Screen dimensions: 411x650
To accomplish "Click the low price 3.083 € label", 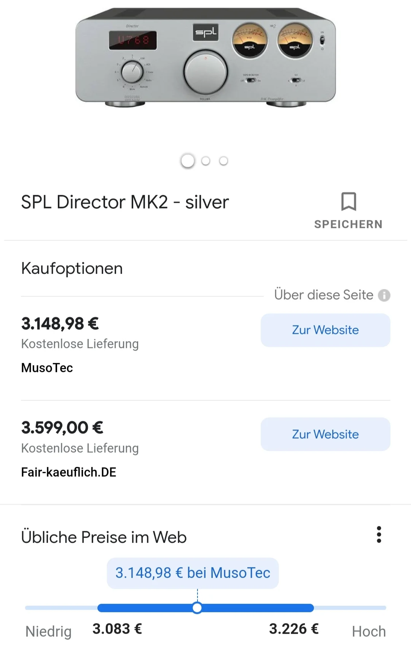I will pyautogui.click(x=117, y=629).
